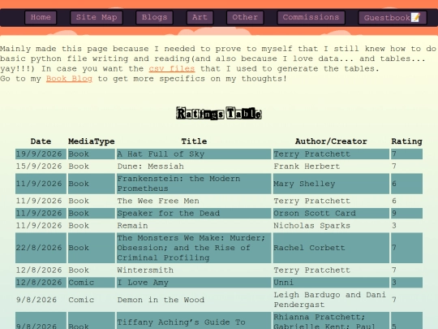Click Book in the Dune: Messiah row

coord(92,167)
